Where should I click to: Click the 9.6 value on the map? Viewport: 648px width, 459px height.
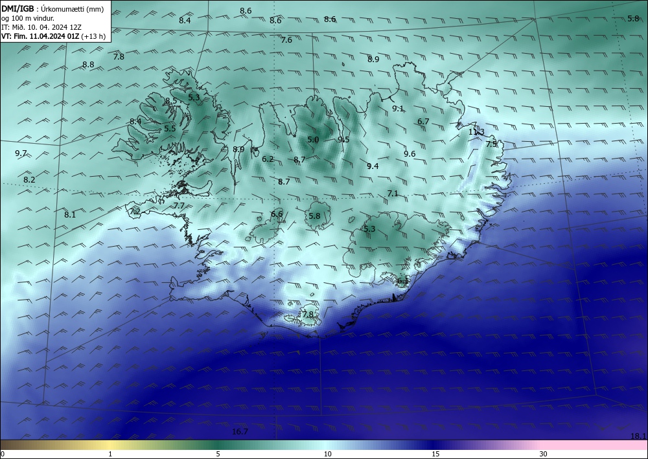pos(410,153)
